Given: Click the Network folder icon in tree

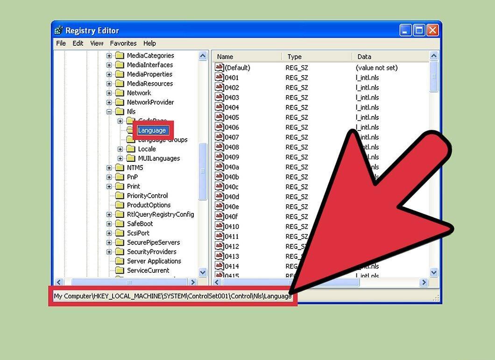Looking at the screenshot, I should pos(120,93).
